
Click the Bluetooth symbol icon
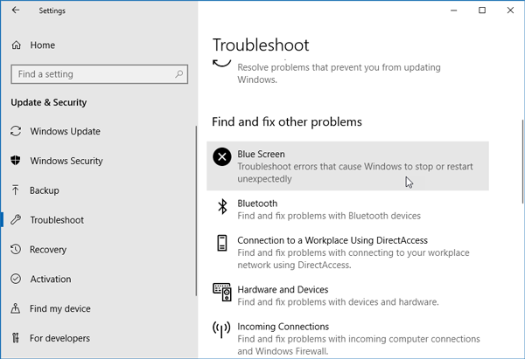coord(222,206)
